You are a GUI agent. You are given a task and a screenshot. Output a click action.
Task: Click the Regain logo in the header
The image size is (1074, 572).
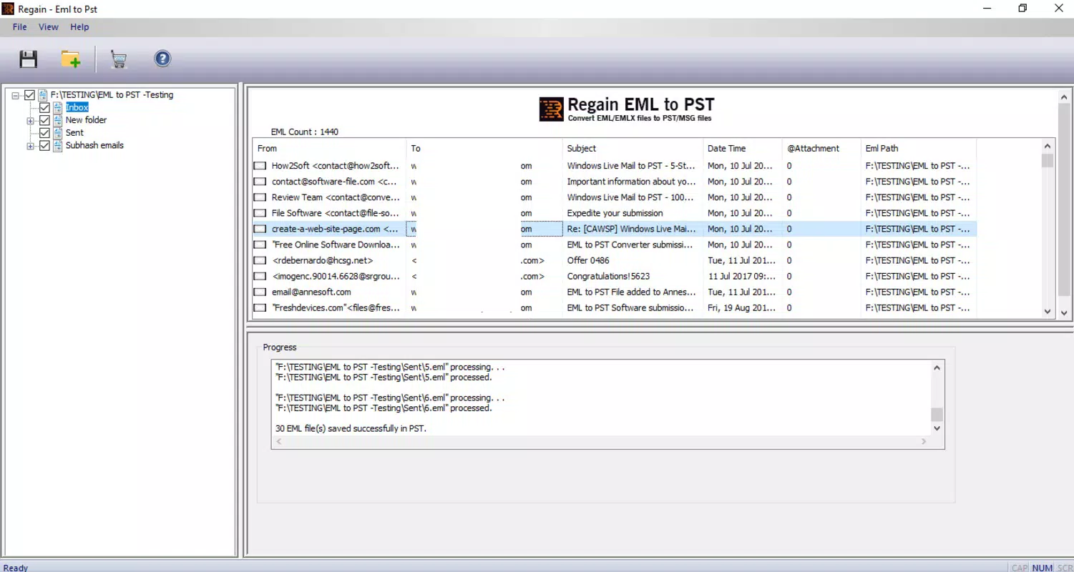click(x=551, y=109)
